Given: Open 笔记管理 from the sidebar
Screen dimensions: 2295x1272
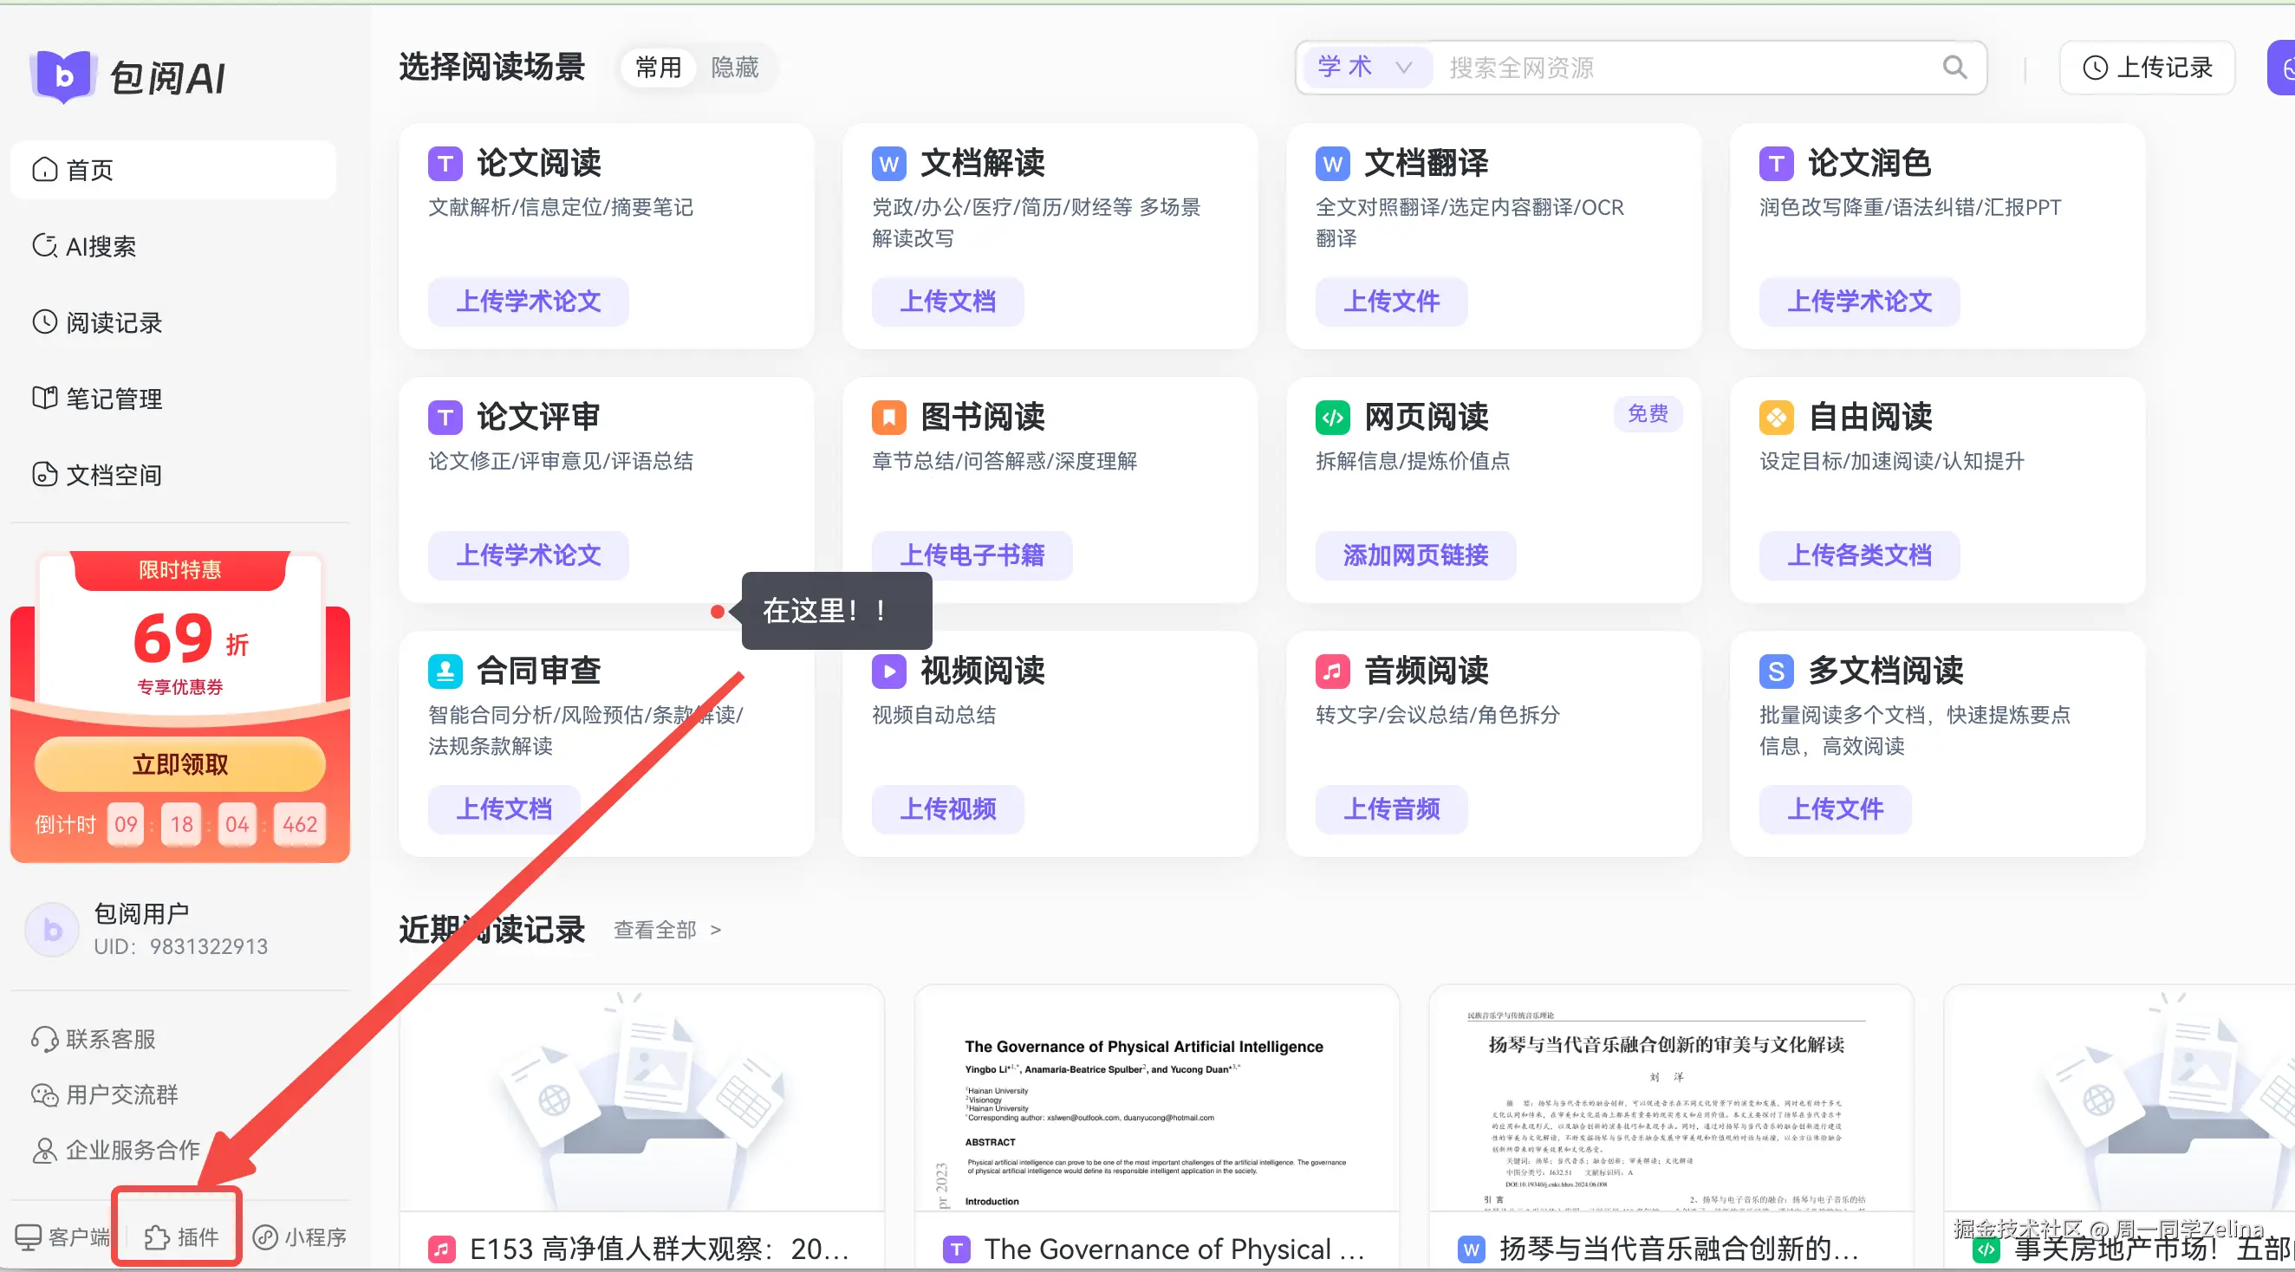Looking at the screenshot, I should [x=114, y=399].
